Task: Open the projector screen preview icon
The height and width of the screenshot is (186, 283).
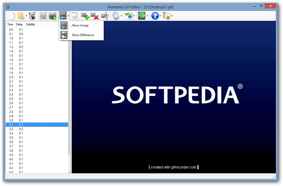Action: (75, 16)
